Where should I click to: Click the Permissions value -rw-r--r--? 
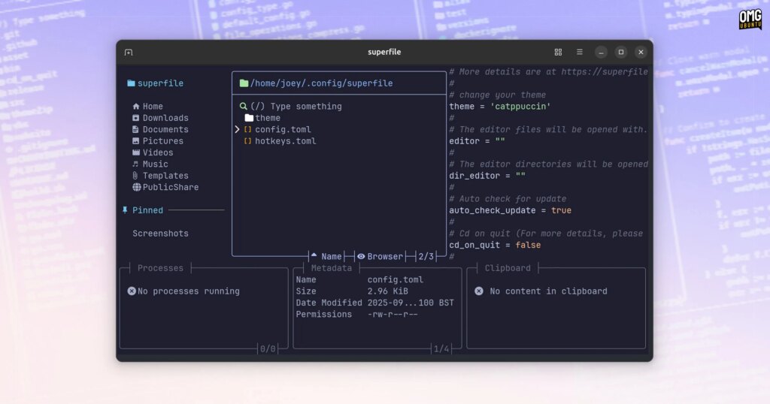pos(393,315)
